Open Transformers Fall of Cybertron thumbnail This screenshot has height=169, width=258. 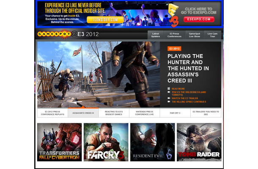(59, 142)
